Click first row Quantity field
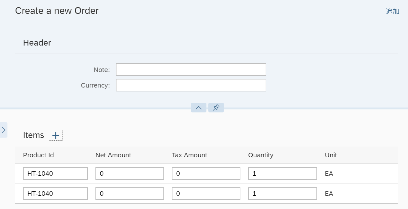The height and width of the screenshot is (209, 408). pos(282,174)
